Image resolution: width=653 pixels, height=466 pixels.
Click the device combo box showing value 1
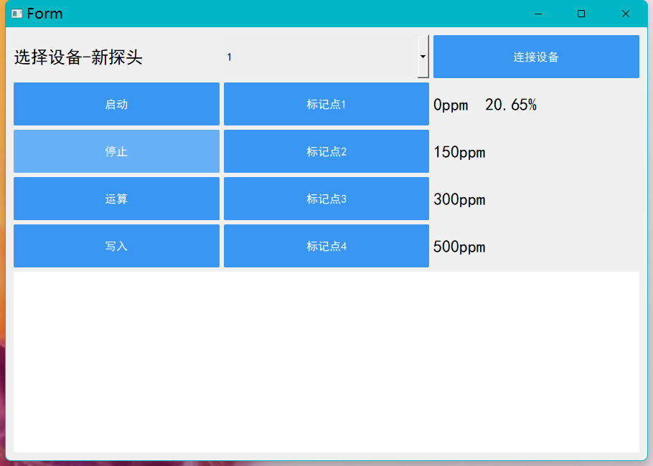click(320, 57)
